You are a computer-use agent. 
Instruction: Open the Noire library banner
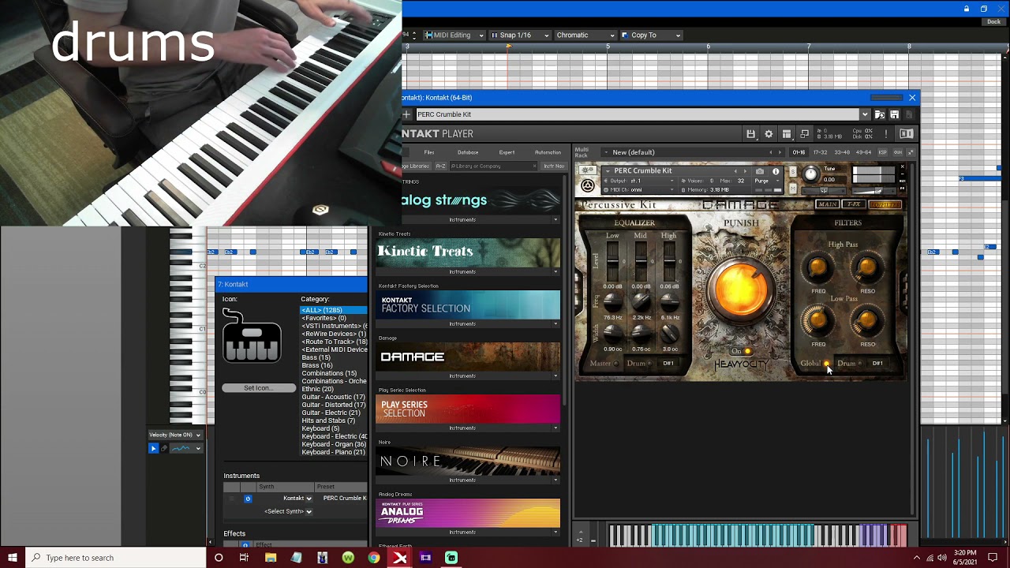pos(468,461)
